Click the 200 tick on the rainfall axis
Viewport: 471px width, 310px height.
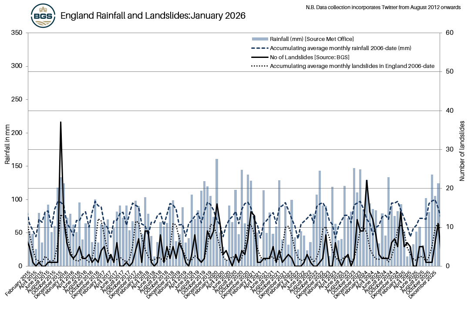pos(17,133)
